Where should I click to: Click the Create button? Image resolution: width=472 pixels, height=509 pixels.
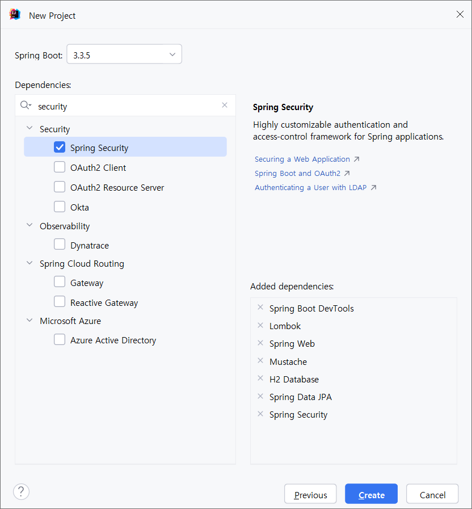coord(371,494)
